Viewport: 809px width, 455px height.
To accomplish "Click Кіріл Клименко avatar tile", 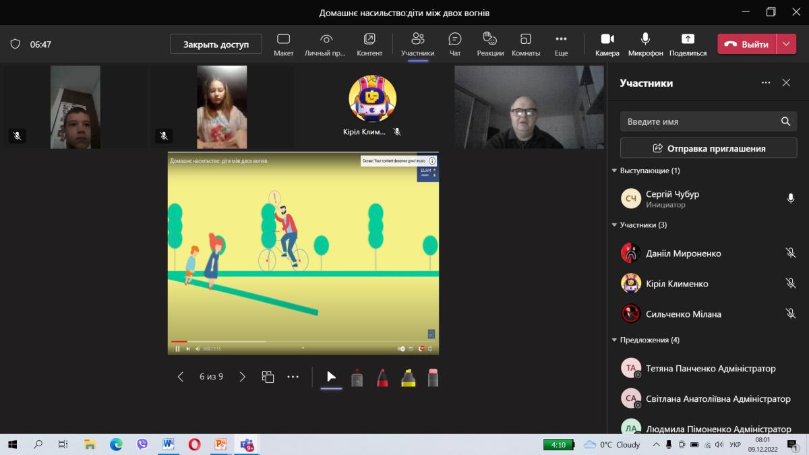I will click(372, 98).
